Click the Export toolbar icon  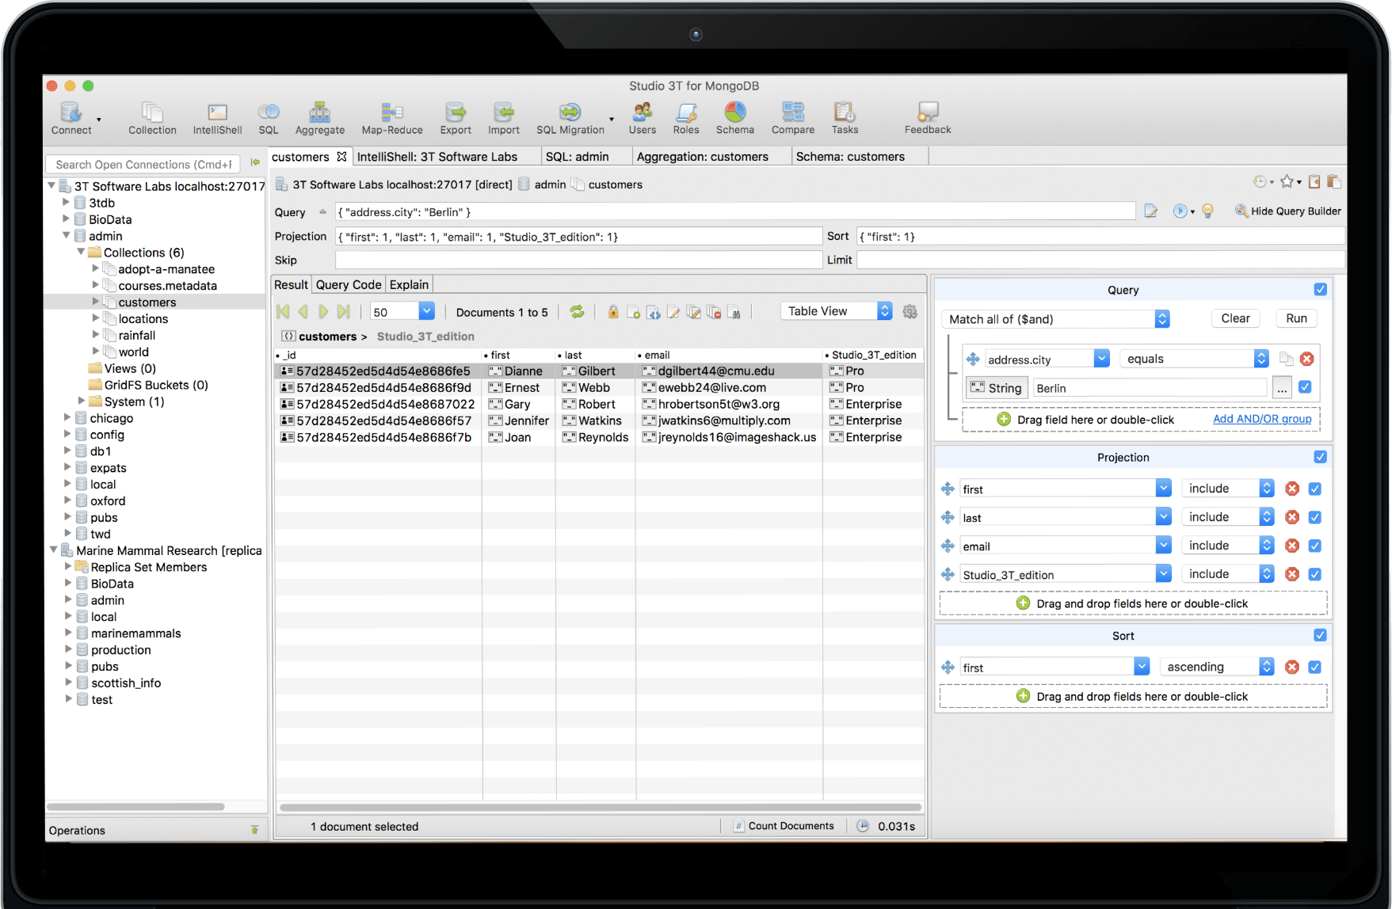click(456, 117)
